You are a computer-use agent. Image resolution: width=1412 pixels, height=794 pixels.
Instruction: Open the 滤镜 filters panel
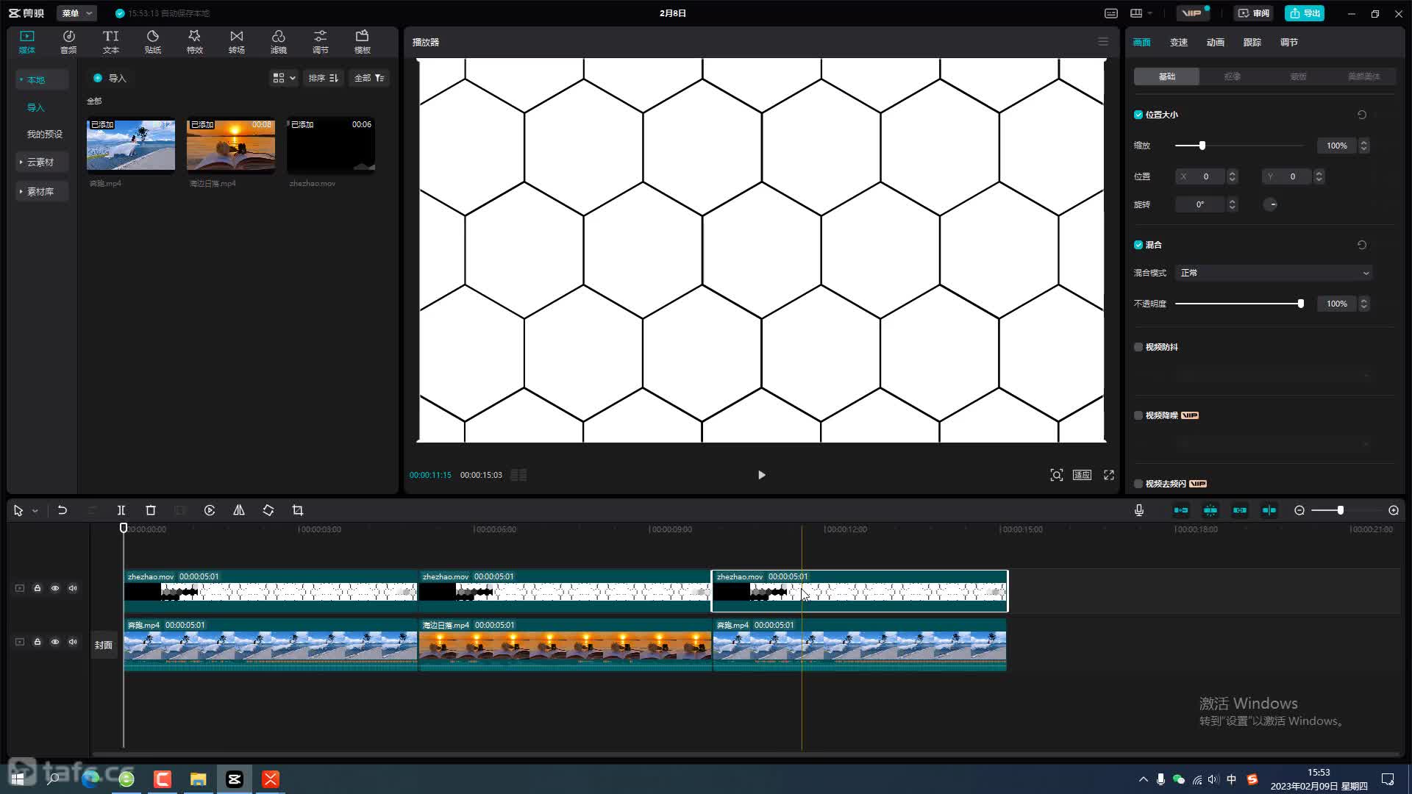coord(278,42)
